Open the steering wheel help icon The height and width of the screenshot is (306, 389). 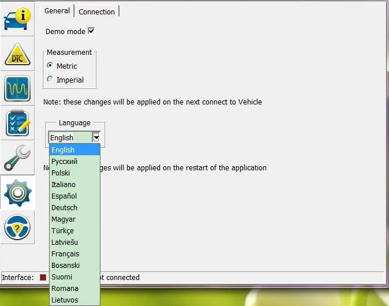coord(17,227)
